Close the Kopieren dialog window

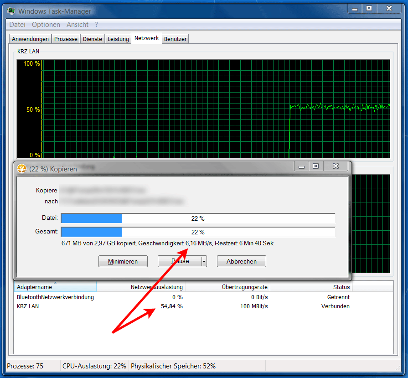click(x=336, y=166)
